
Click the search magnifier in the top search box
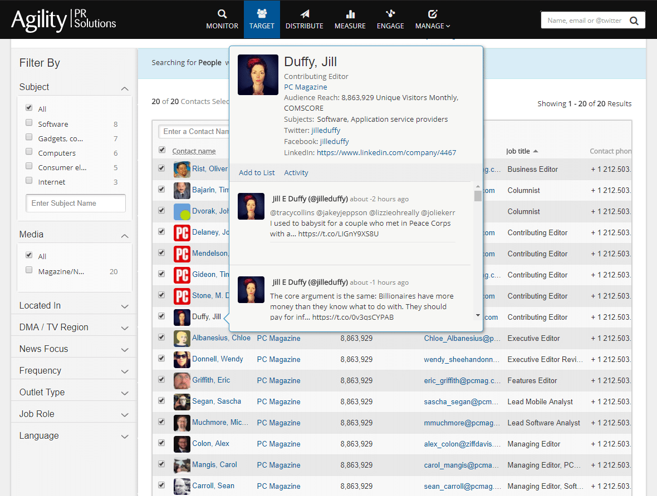(x=634, y=21)
